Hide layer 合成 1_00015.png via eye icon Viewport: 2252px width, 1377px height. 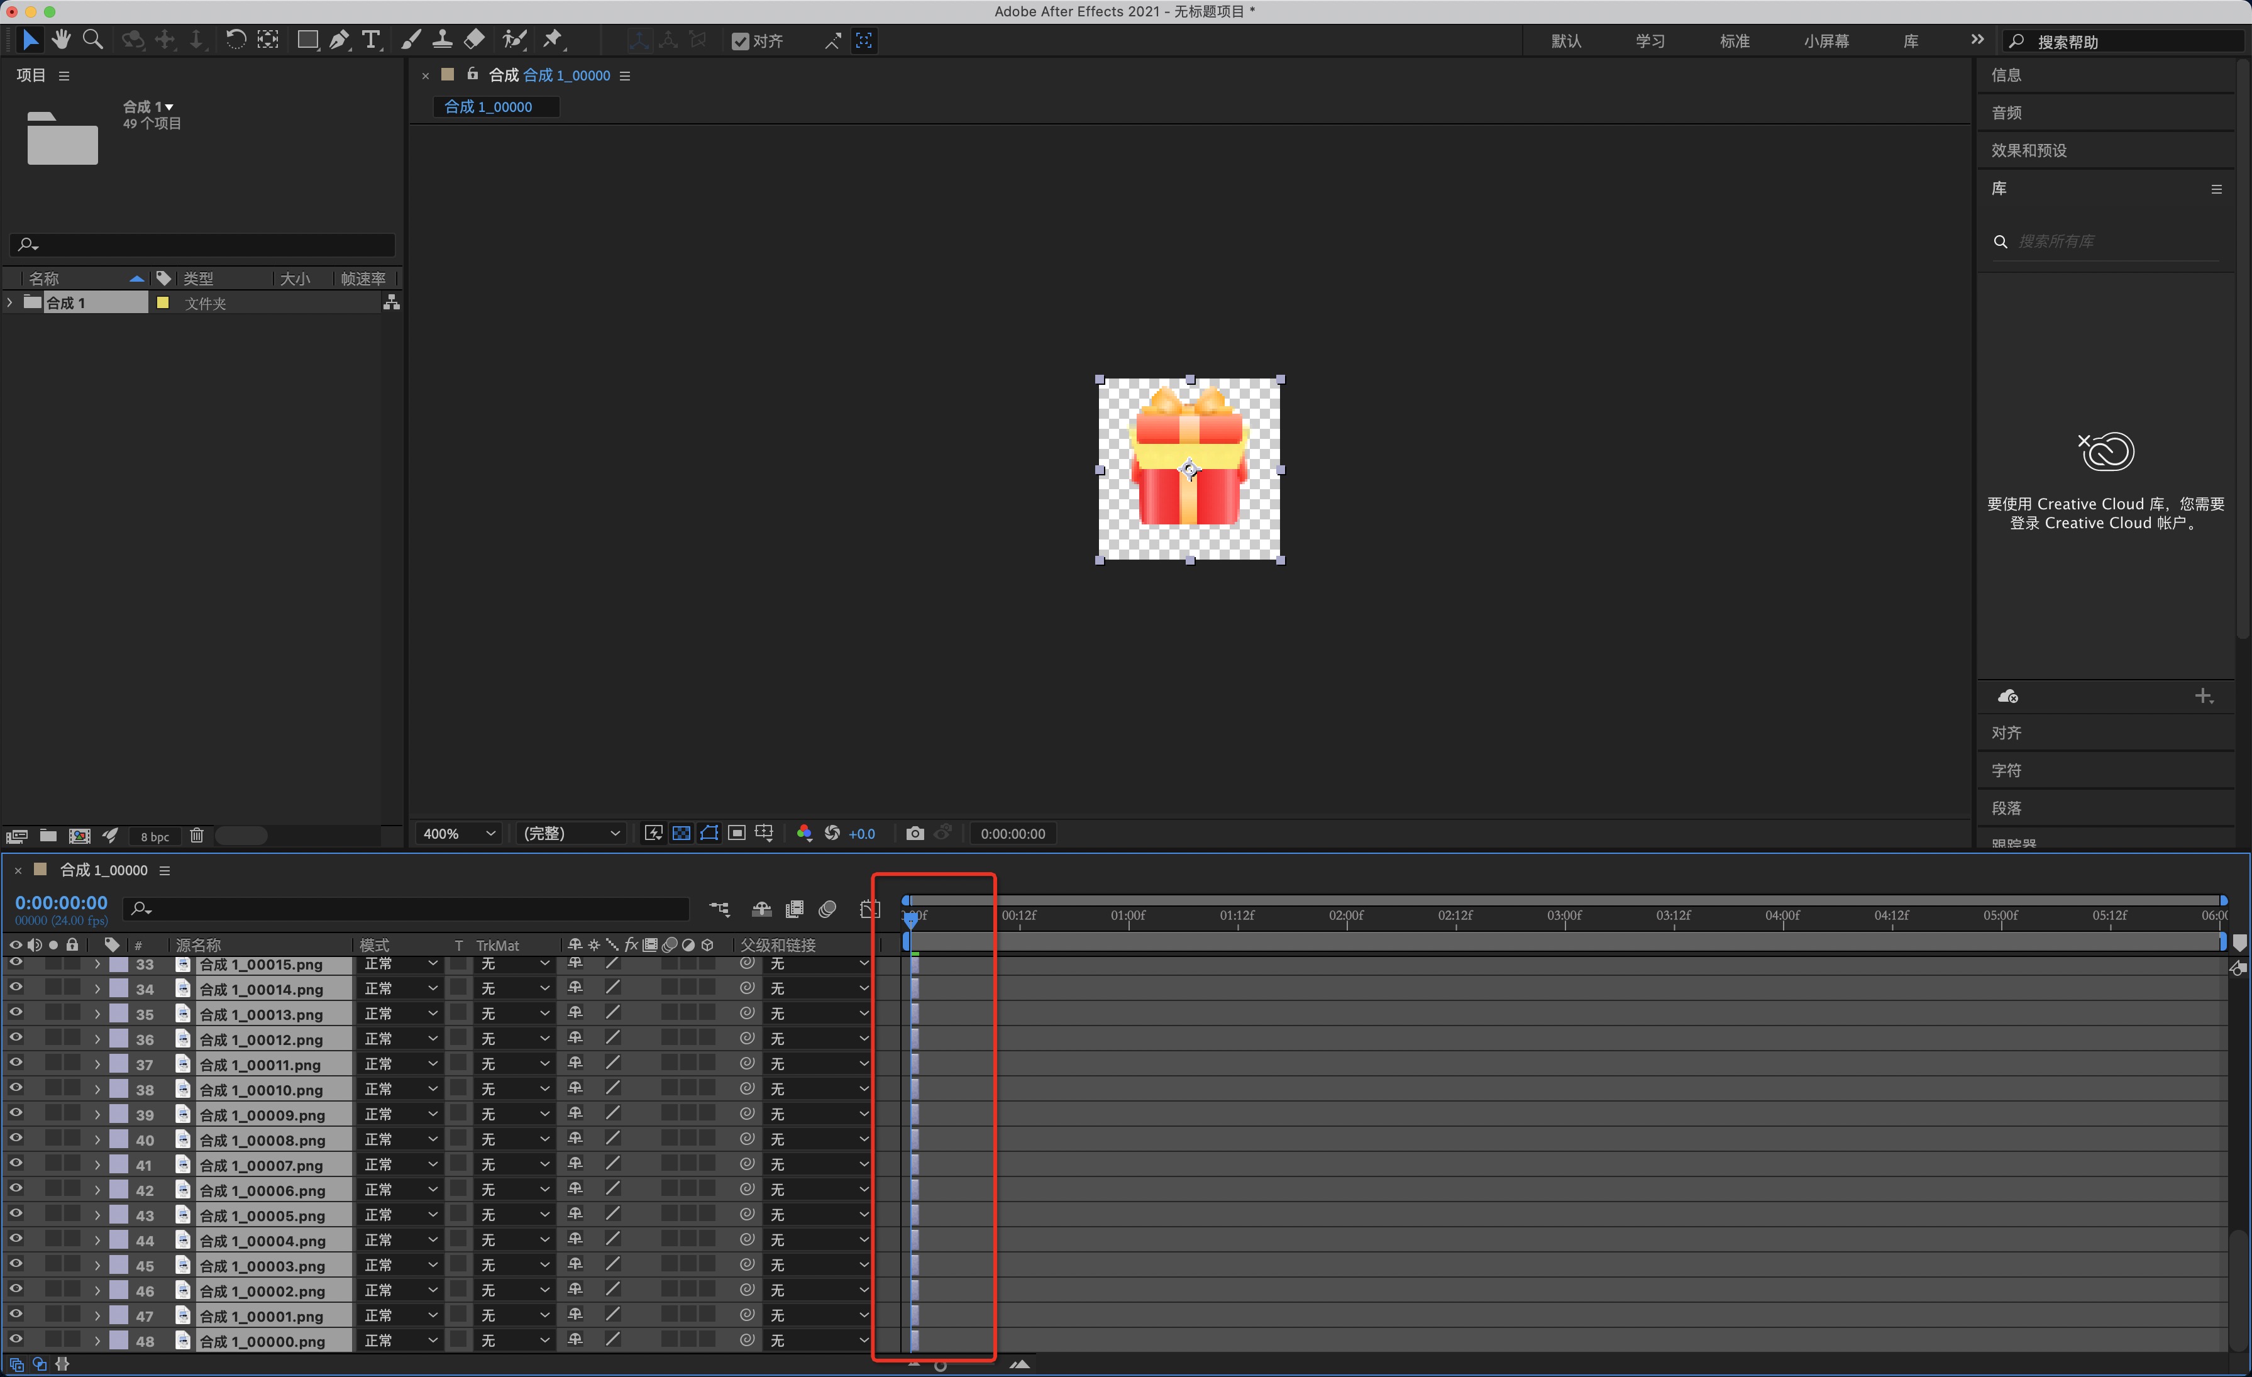[x=16, y=963]
